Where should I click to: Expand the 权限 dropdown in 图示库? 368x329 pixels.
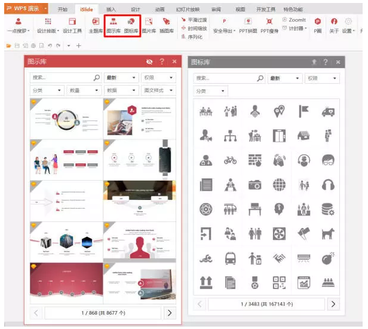158,78
